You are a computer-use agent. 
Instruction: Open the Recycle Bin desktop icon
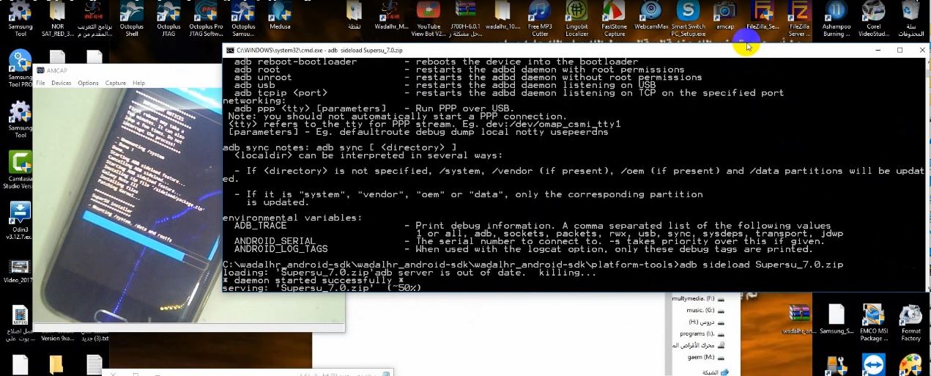(x=911, y=19)
